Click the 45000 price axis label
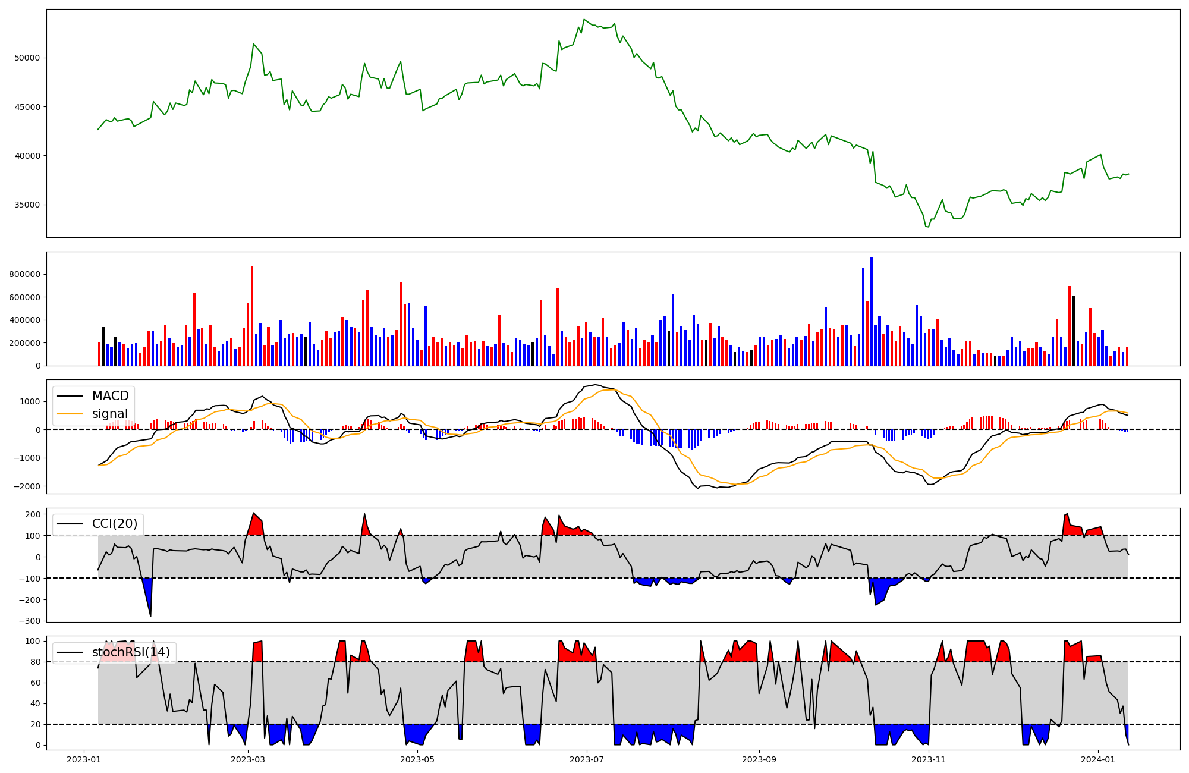1189x773 pixels. pos(27,107)
